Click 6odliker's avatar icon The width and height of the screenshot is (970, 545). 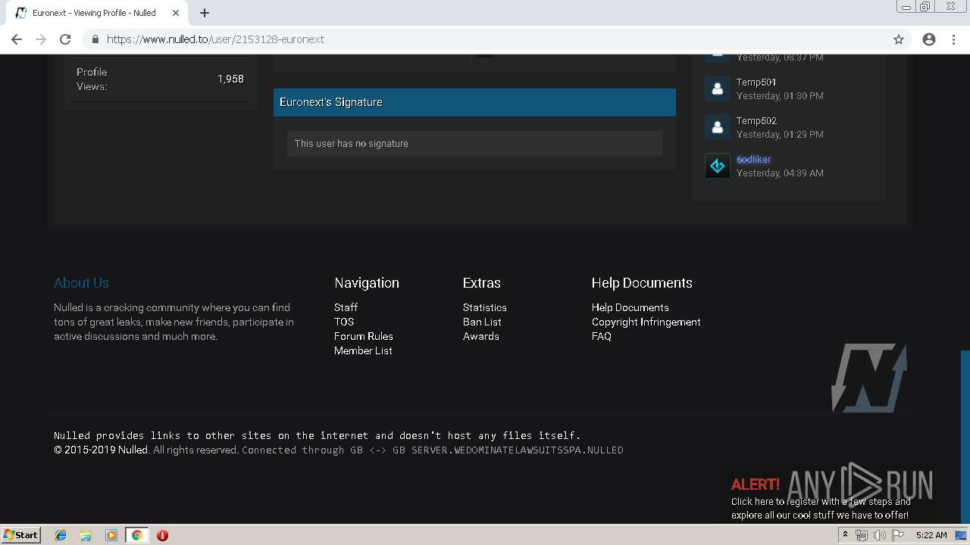click(x=718, y=166)
